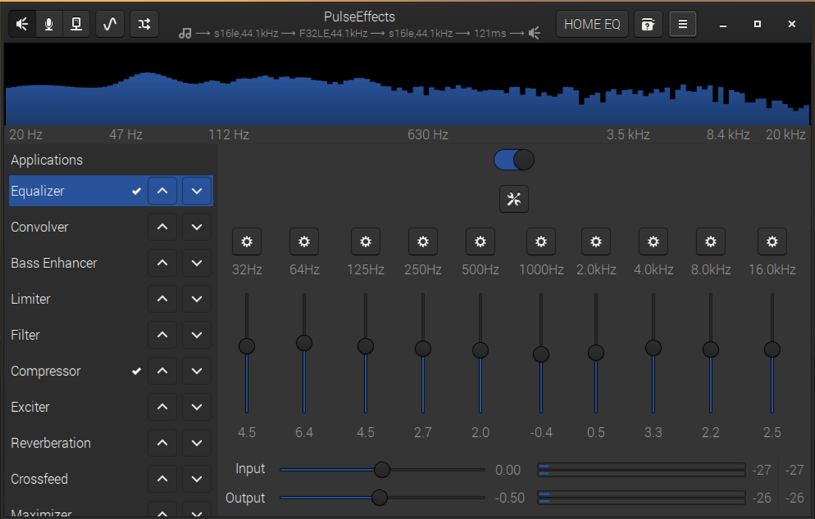Click the -0.50 output gain value

pos(509,498)
